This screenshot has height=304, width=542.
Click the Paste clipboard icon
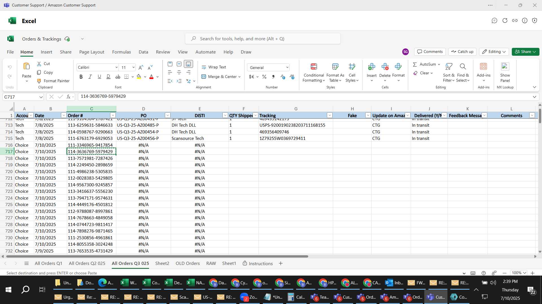point(27,66)
